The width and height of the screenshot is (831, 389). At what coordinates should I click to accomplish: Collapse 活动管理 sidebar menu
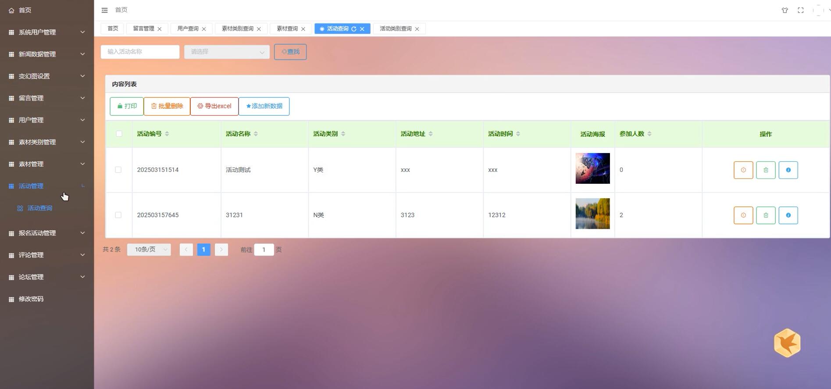(47, 186)
